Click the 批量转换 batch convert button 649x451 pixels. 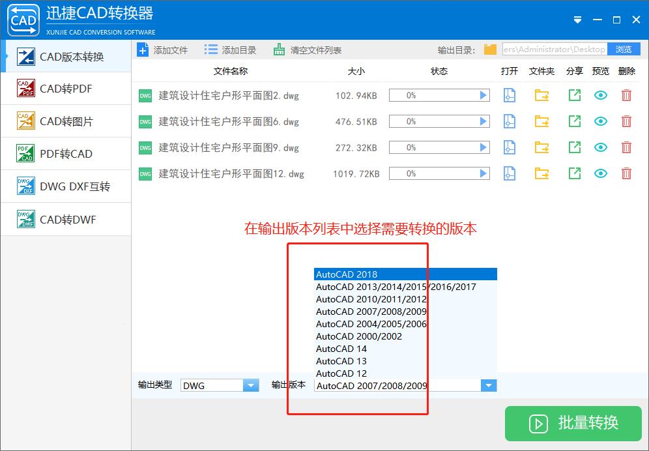click(x=571, y=424)
